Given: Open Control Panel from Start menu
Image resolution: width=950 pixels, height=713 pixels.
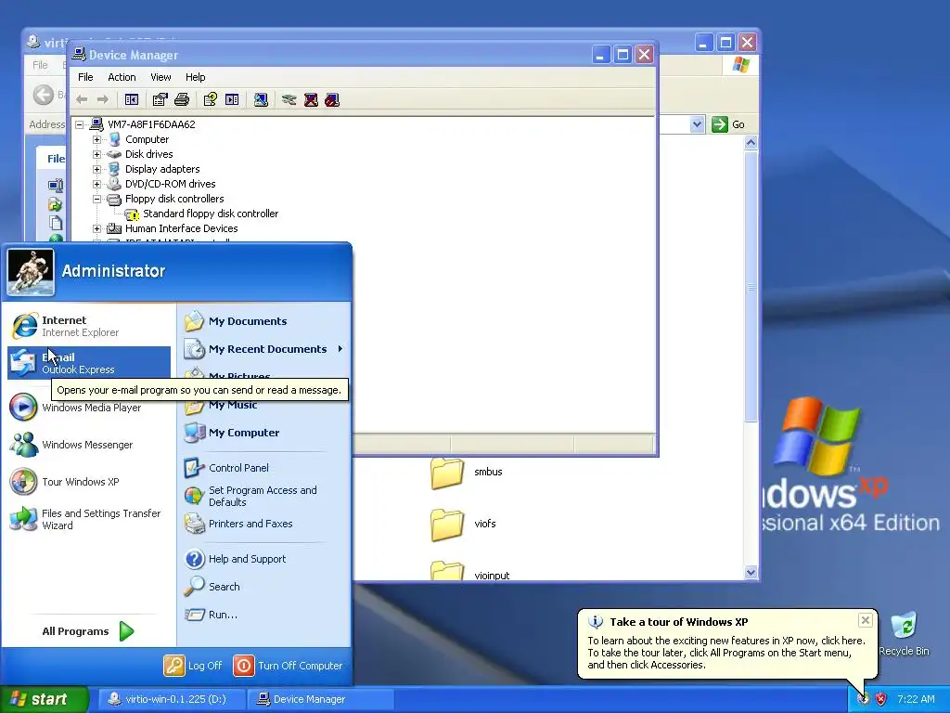Looking at the screenshot, I should pos(264,468).
